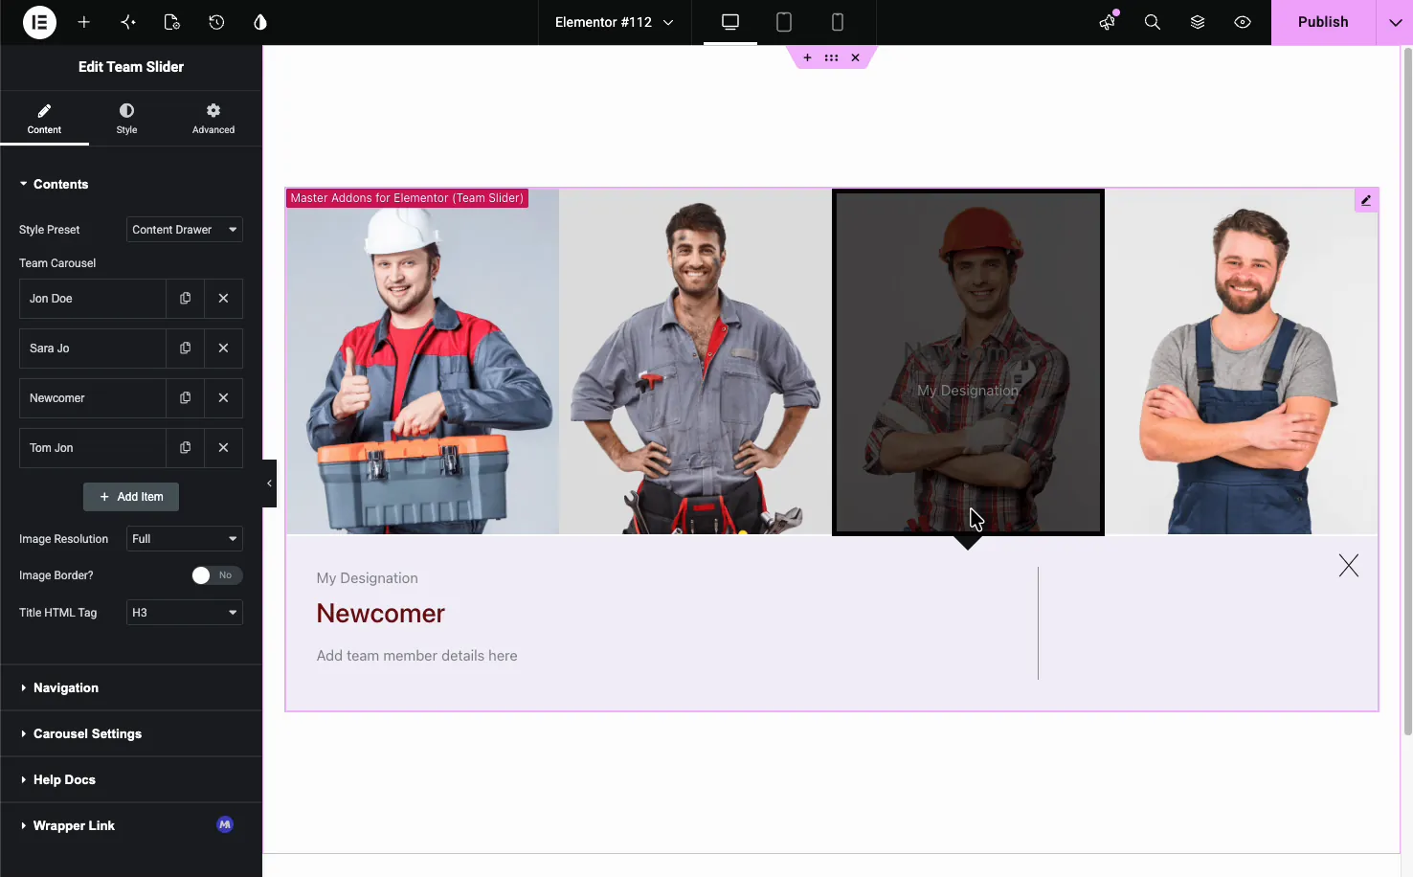Toggle the Image Border switch

[216, 575]
